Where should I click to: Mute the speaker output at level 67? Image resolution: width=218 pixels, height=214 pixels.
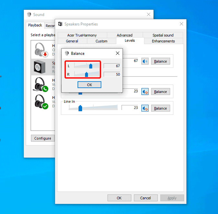[x=145, y=61]
